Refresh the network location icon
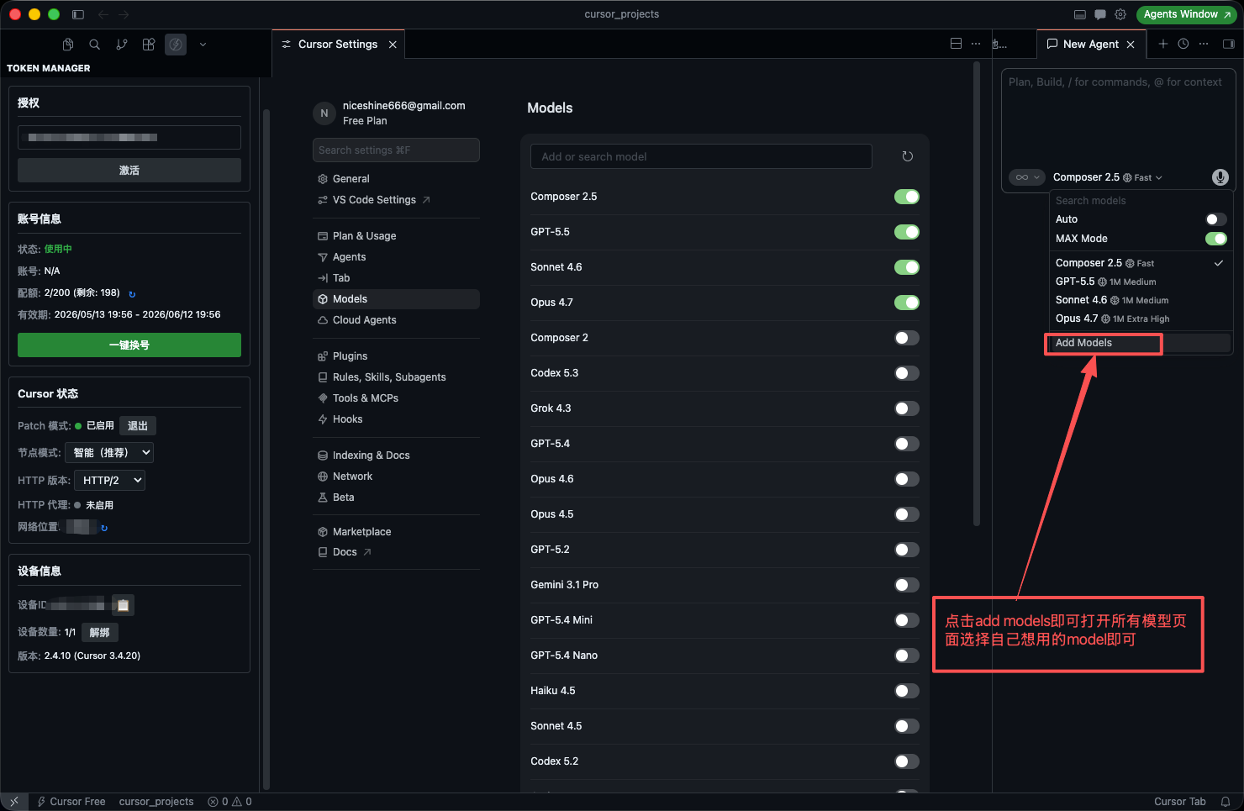 104,528
